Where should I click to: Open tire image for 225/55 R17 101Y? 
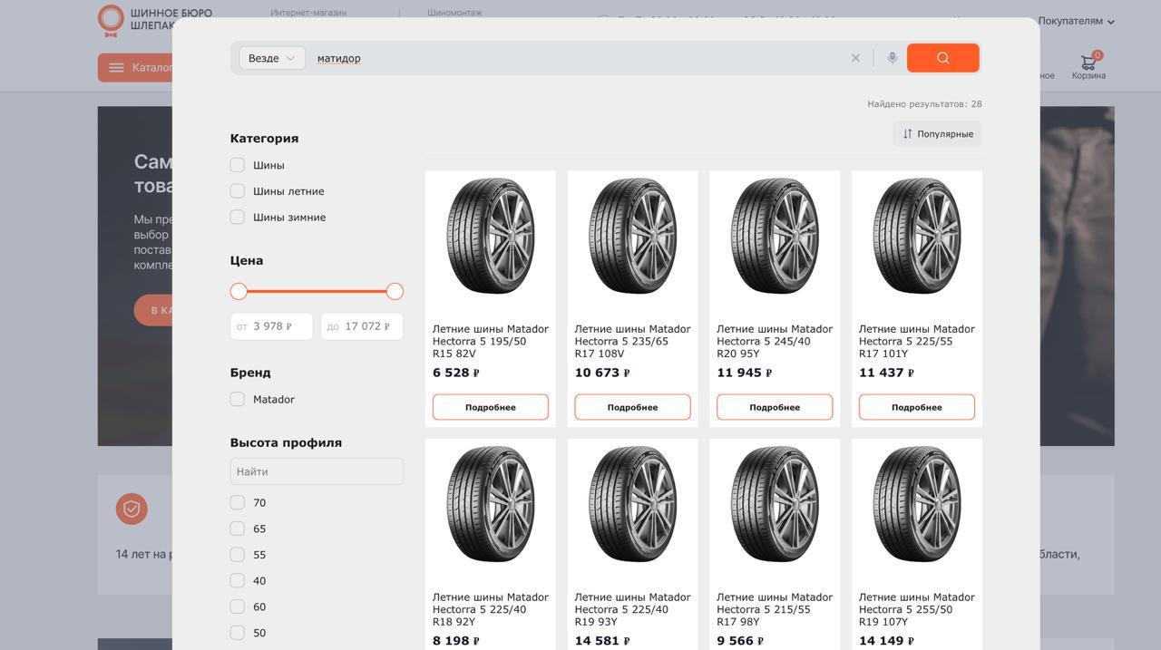pos(917,236)
